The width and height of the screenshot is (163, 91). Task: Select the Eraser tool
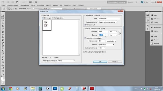(3, 43)
